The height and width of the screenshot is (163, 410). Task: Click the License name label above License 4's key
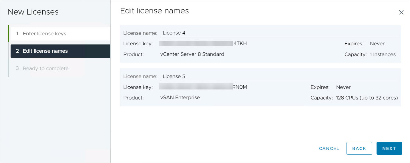140,33
